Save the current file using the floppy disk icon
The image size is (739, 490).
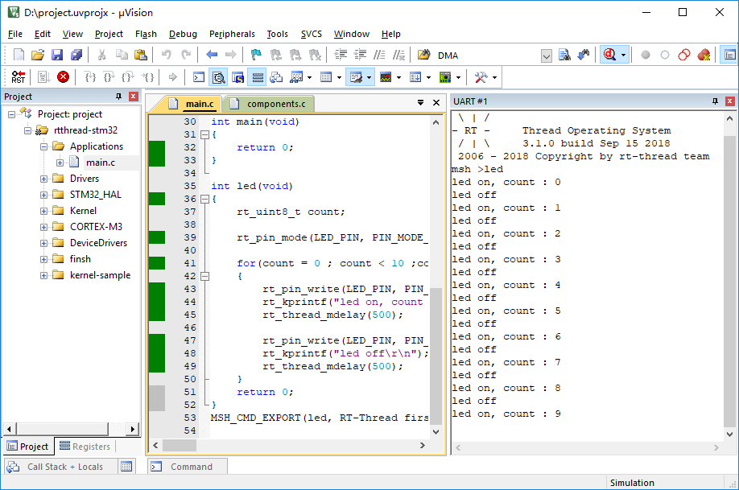click(x=57, y=56)
